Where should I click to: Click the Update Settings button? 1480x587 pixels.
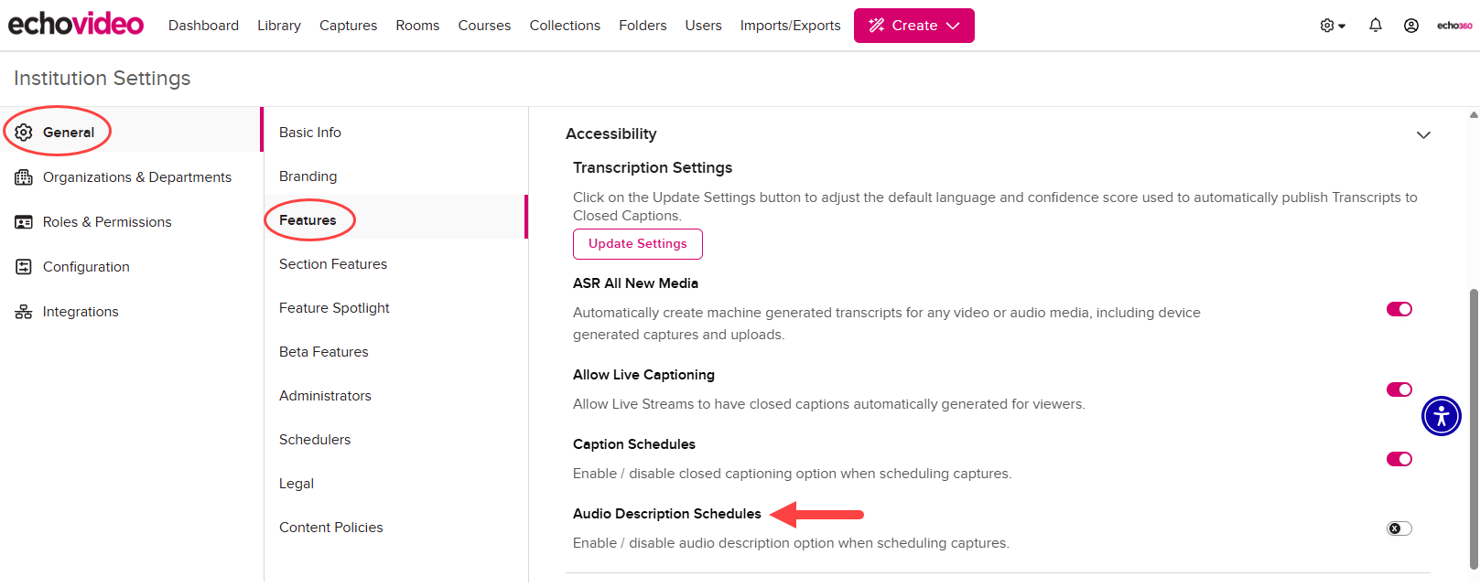(x=637, y=243)
